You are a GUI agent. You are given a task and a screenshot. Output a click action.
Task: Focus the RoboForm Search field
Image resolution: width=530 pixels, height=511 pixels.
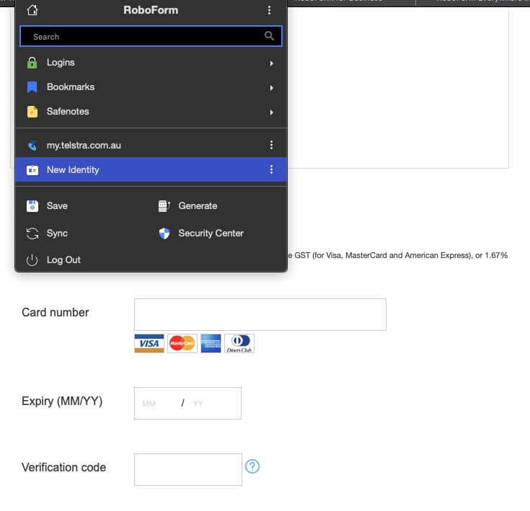tap(151, 36)
